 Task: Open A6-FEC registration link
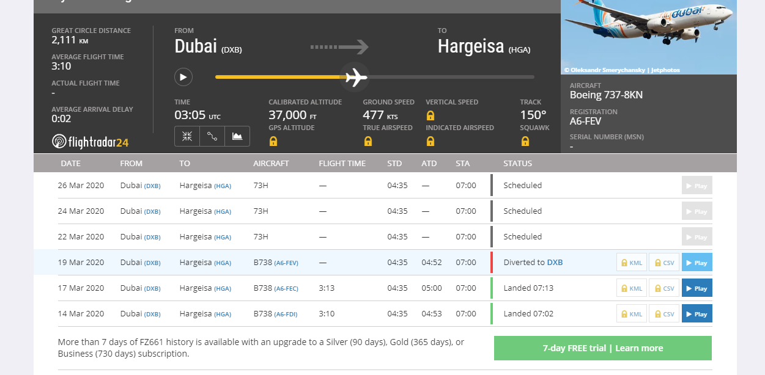(286, 289)
